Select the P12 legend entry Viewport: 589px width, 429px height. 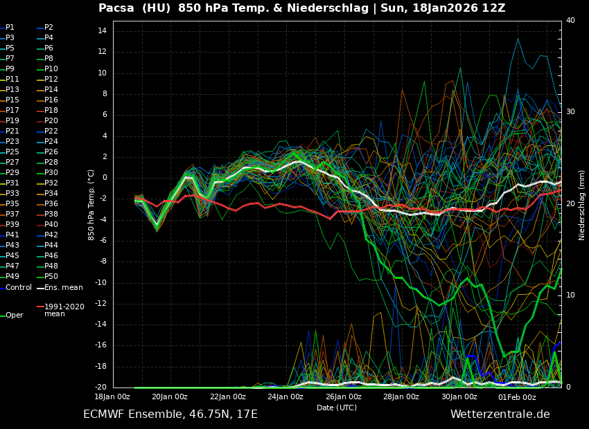point(51,80)
